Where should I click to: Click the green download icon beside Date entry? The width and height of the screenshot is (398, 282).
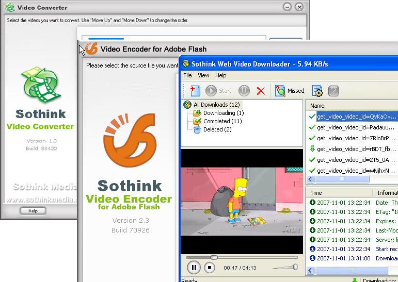pos(312,203)
